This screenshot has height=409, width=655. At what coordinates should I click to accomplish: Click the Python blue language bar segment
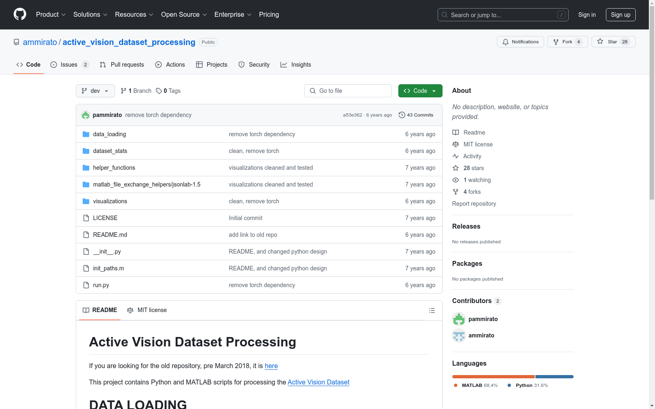tap(554, 377)
